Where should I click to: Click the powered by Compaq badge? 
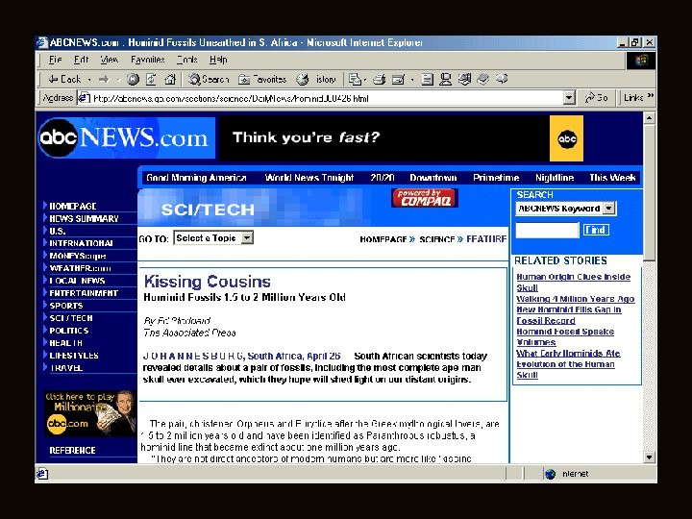[x=425, y=198]
